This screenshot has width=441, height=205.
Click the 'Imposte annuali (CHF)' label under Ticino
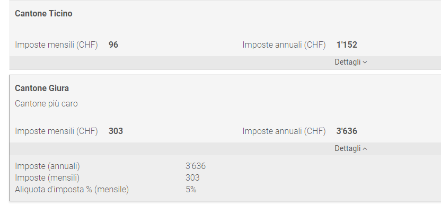click(284, 45)
